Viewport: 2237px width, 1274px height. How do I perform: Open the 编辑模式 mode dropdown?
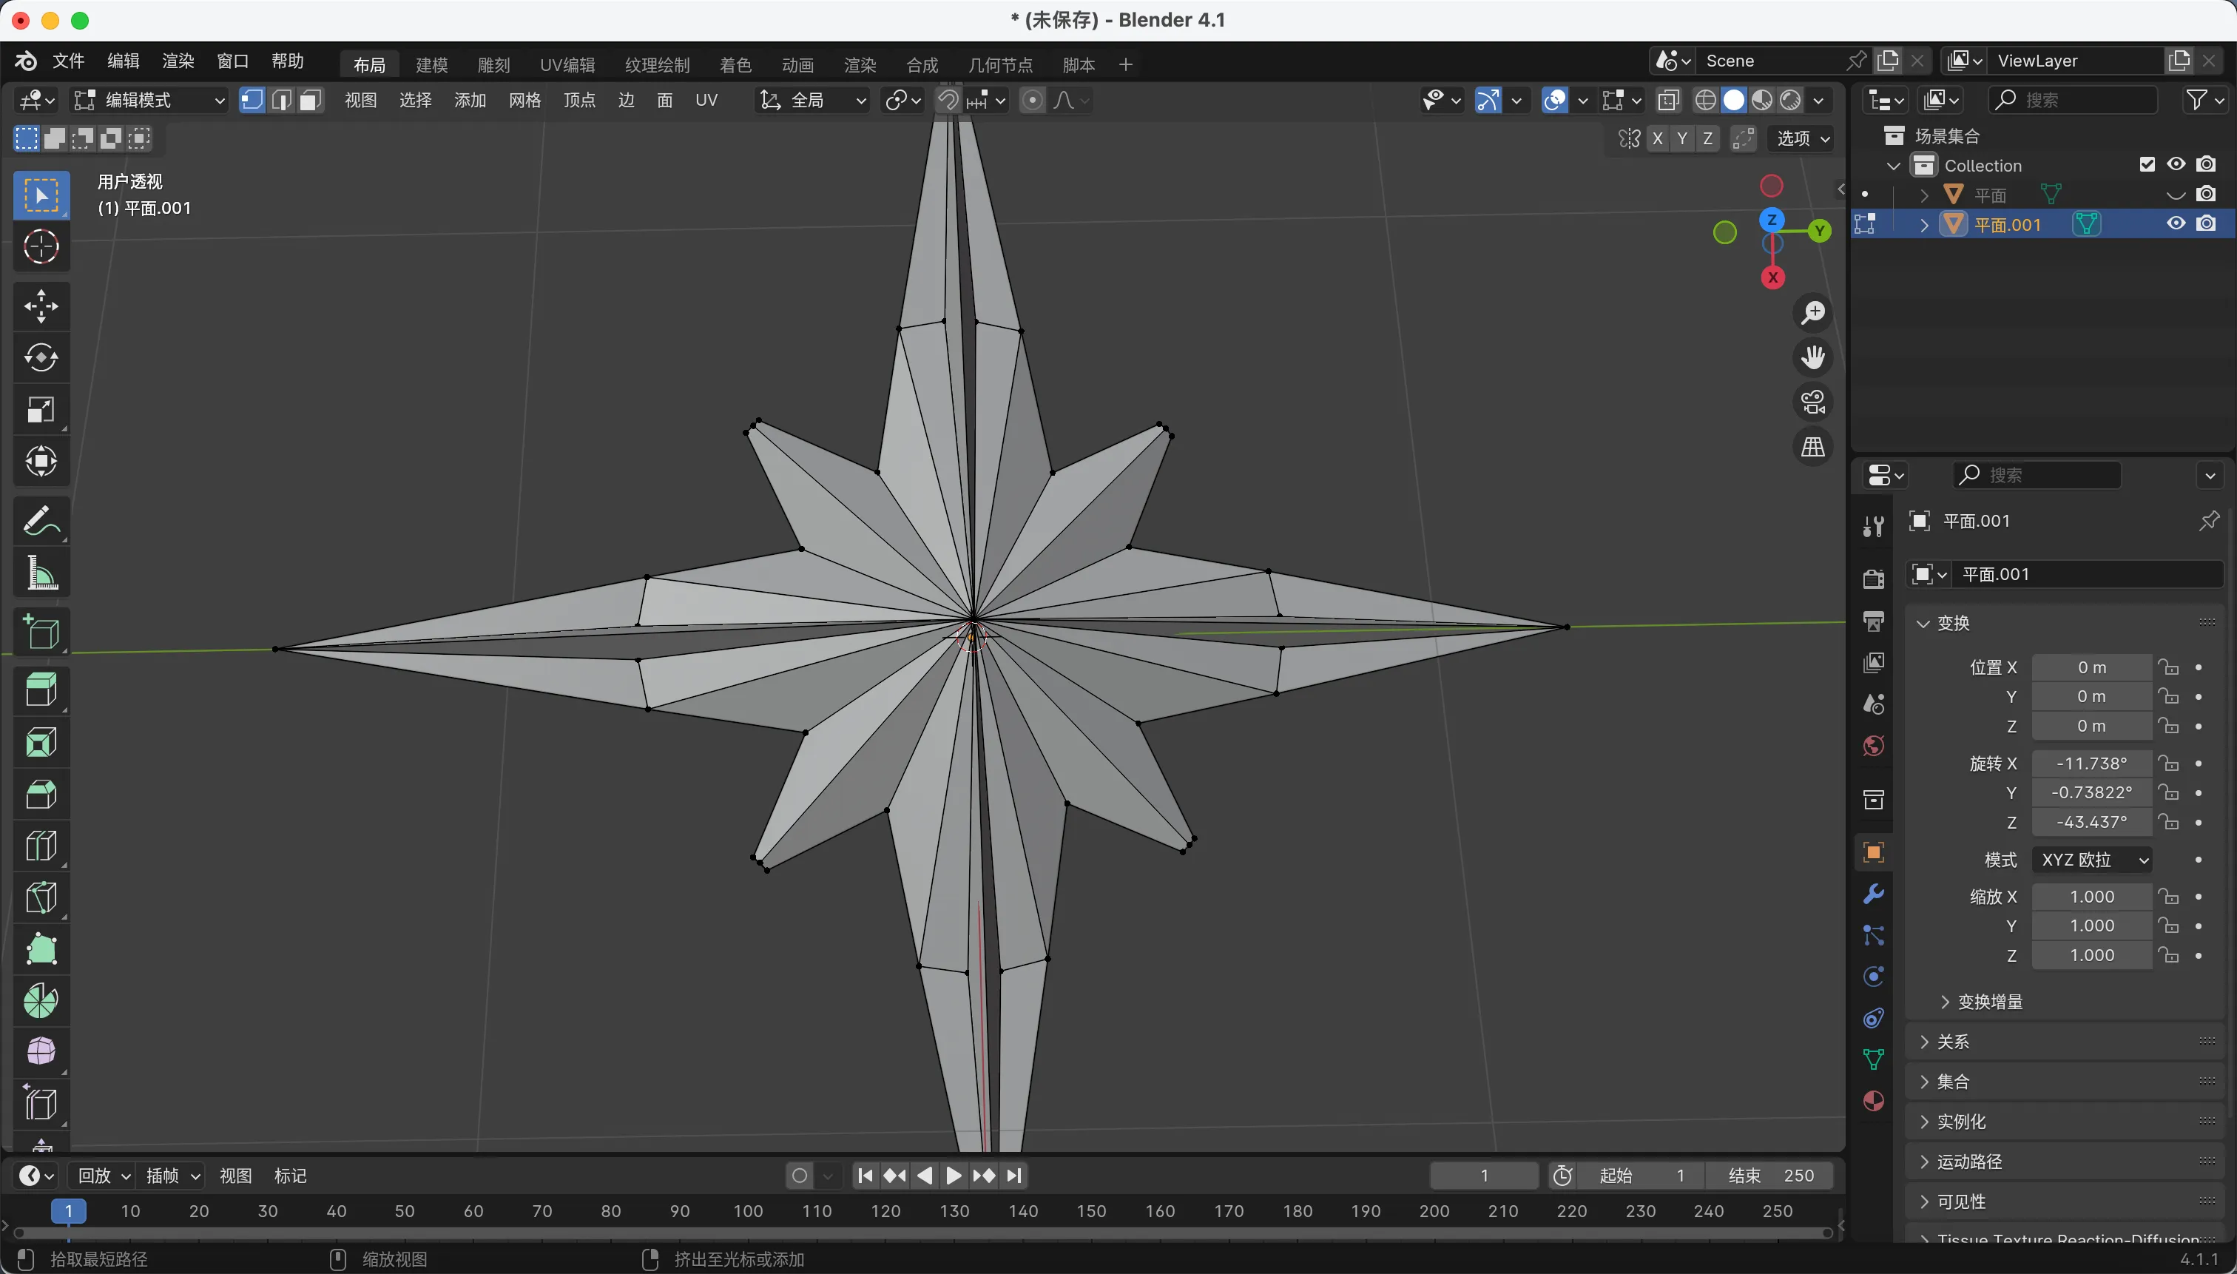149,101
